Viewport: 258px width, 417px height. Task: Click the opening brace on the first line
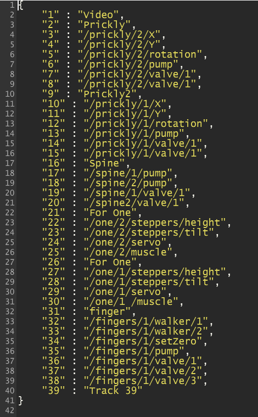(21, 5)
